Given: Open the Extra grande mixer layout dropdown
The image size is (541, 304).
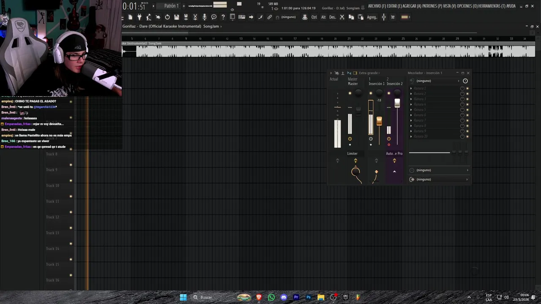Looking at the screenshot, I should (369, 73).
